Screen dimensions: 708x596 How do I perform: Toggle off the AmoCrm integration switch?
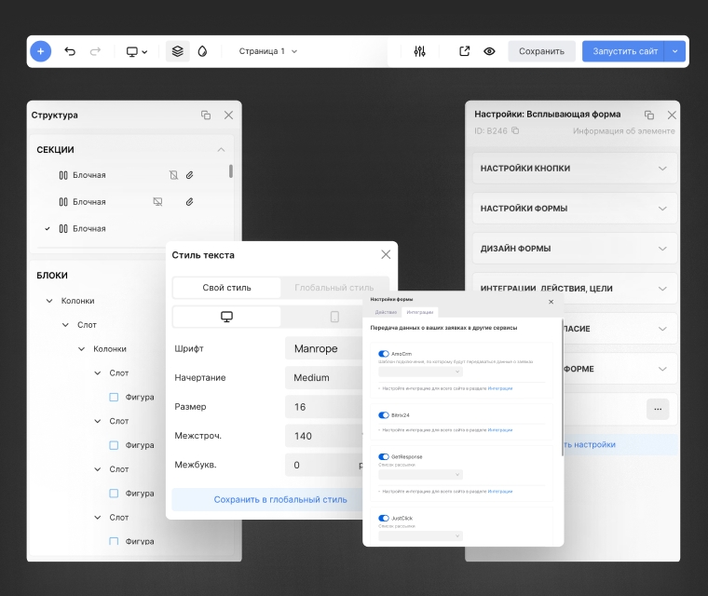383,354
